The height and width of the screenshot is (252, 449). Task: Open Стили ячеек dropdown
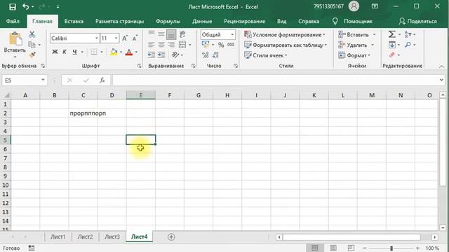[265, 55]
